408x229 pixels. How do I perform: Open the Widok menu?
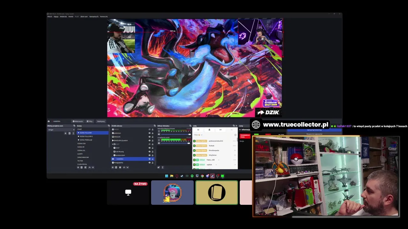coord(63,17)
